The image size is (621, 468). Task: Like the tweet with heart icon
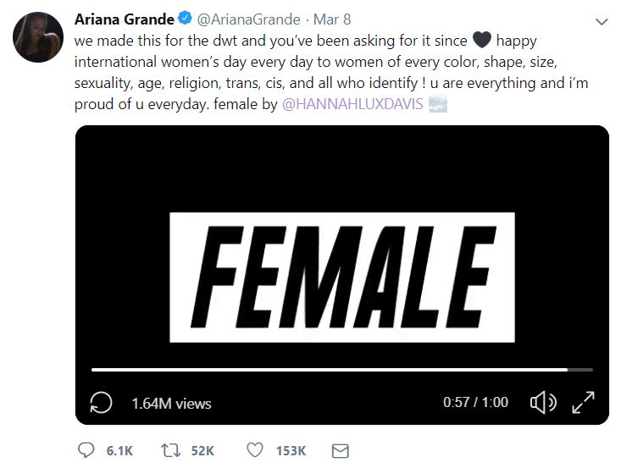(x=255, y=450)
